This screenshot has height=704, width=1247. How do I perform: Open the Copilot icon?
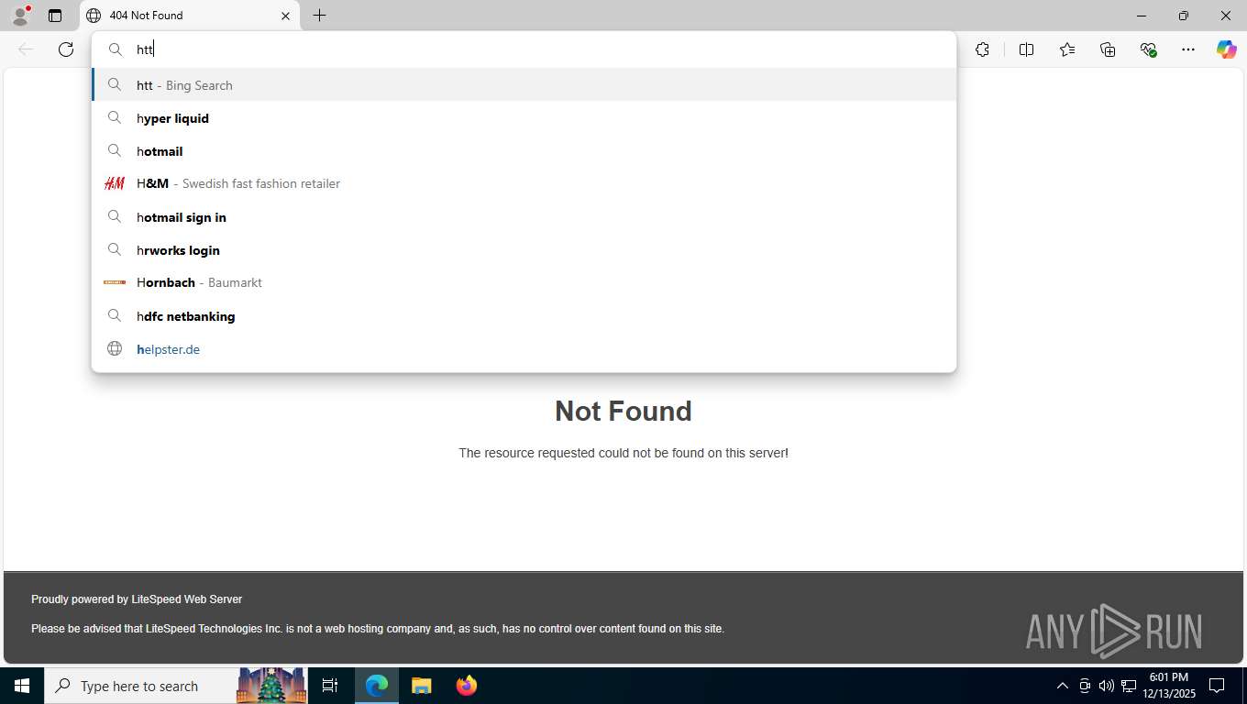coord(1227,49)
